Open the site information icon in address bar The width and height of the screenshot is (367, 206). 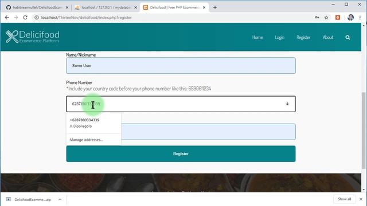pos(37,18)
